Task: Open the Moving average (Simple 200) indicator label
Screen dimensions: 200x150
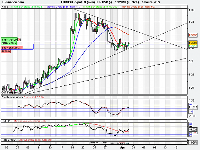Action: pyautogui.click(x=101, y=7)
